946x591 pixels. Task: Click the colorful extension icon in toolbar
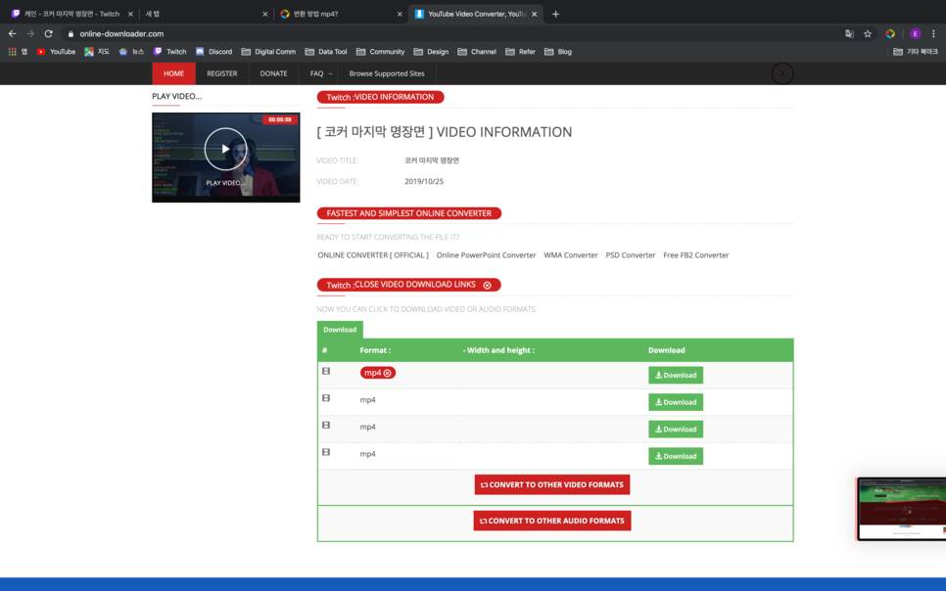coord(890,34)
